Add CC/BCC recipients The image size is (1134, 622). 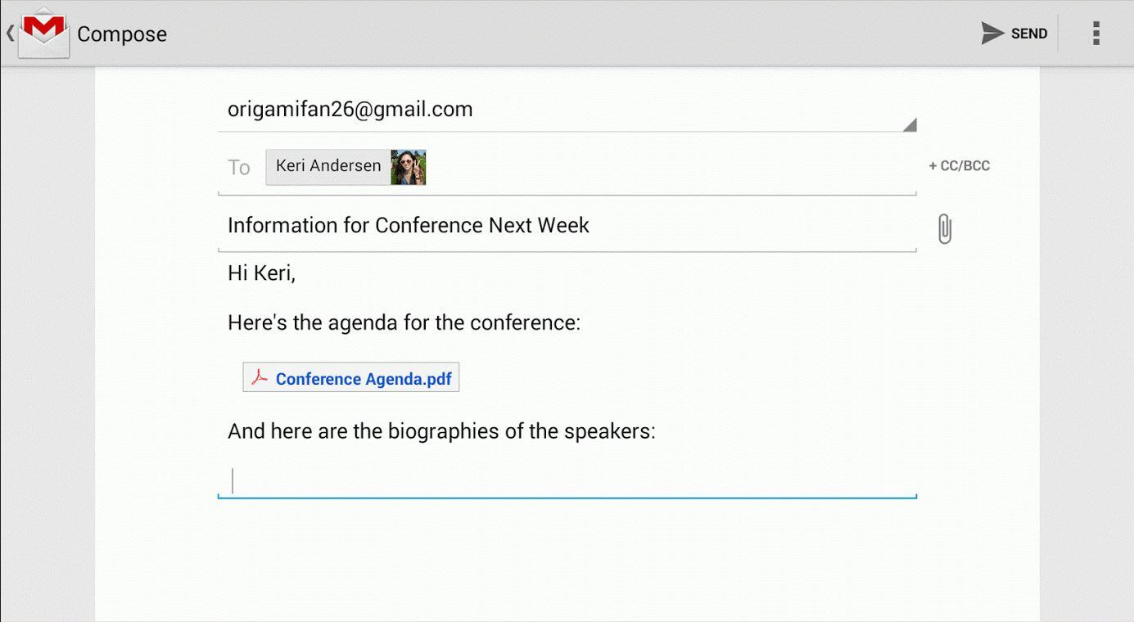(x=959, y=165)
